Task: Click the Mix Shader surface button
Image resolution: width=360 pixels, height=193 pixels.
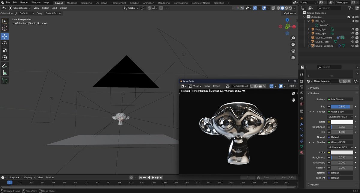Action: [340, 99]
